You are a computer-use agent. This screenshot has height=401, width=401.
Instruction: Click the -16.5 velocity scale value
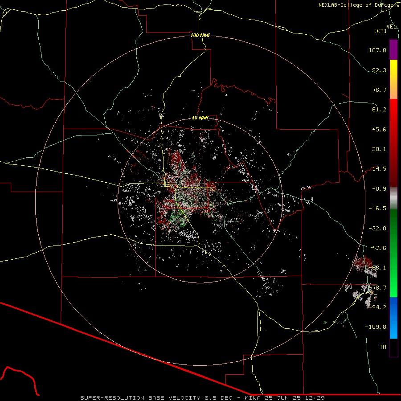377,209
